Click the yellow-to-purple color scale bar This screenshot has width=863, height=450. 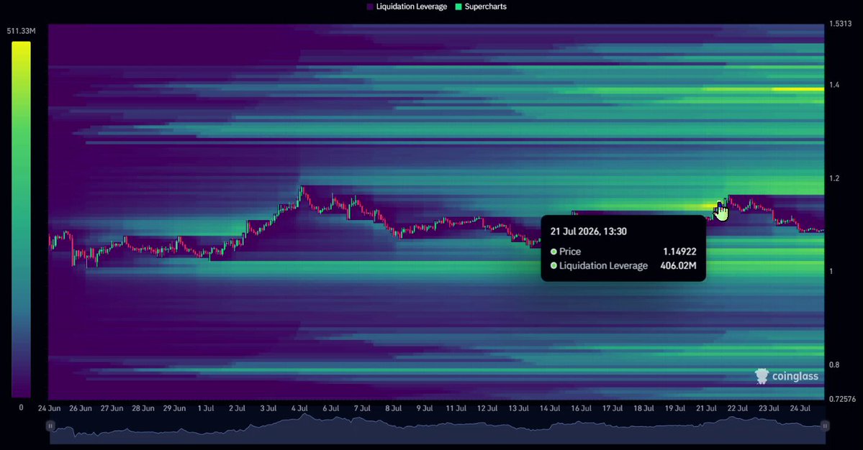(21, 219)
